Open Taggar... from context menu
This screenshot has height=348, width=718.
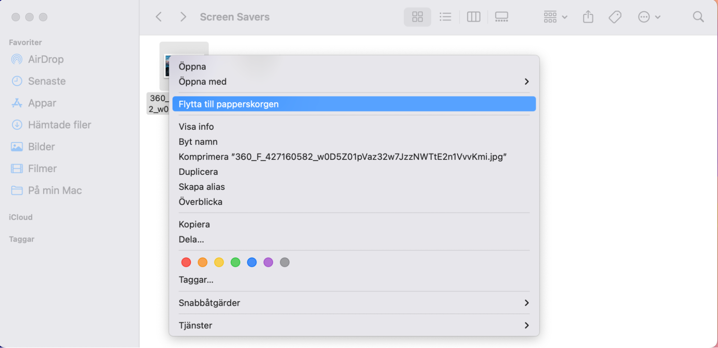coord(354,280)
